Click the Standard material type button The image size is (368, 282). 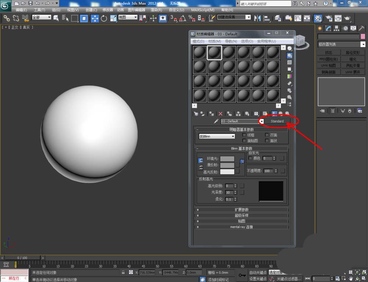point(277,121)
